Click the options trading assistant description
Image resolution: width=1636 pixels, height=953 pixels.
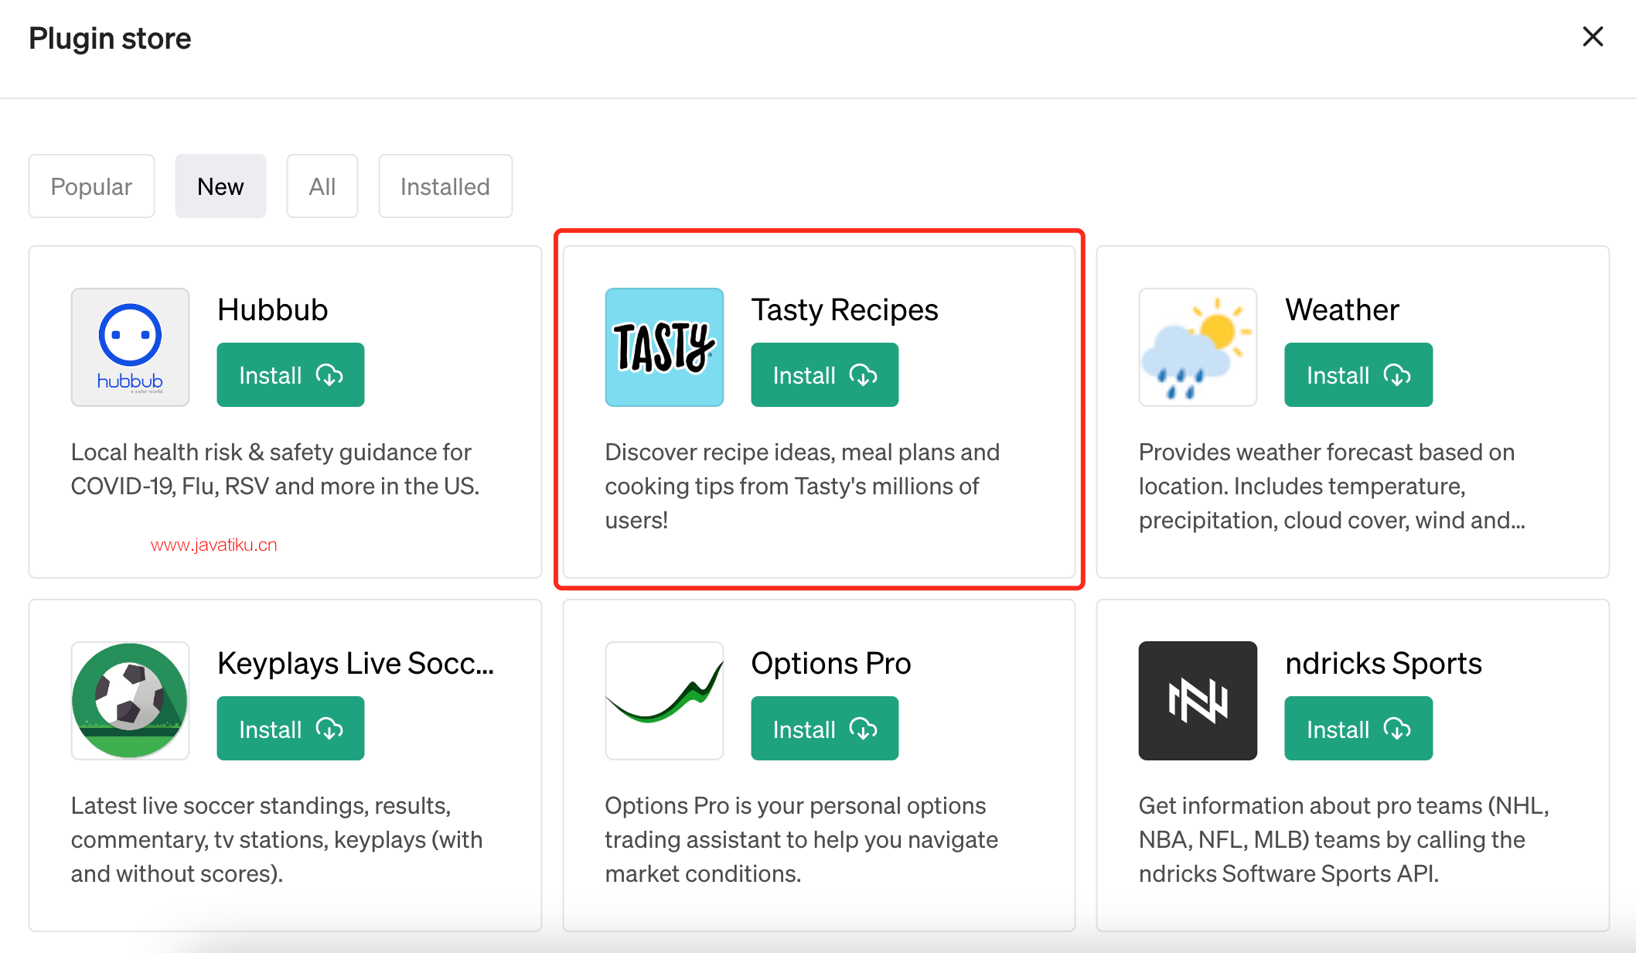pyautogui.click(x=802, y=839)
